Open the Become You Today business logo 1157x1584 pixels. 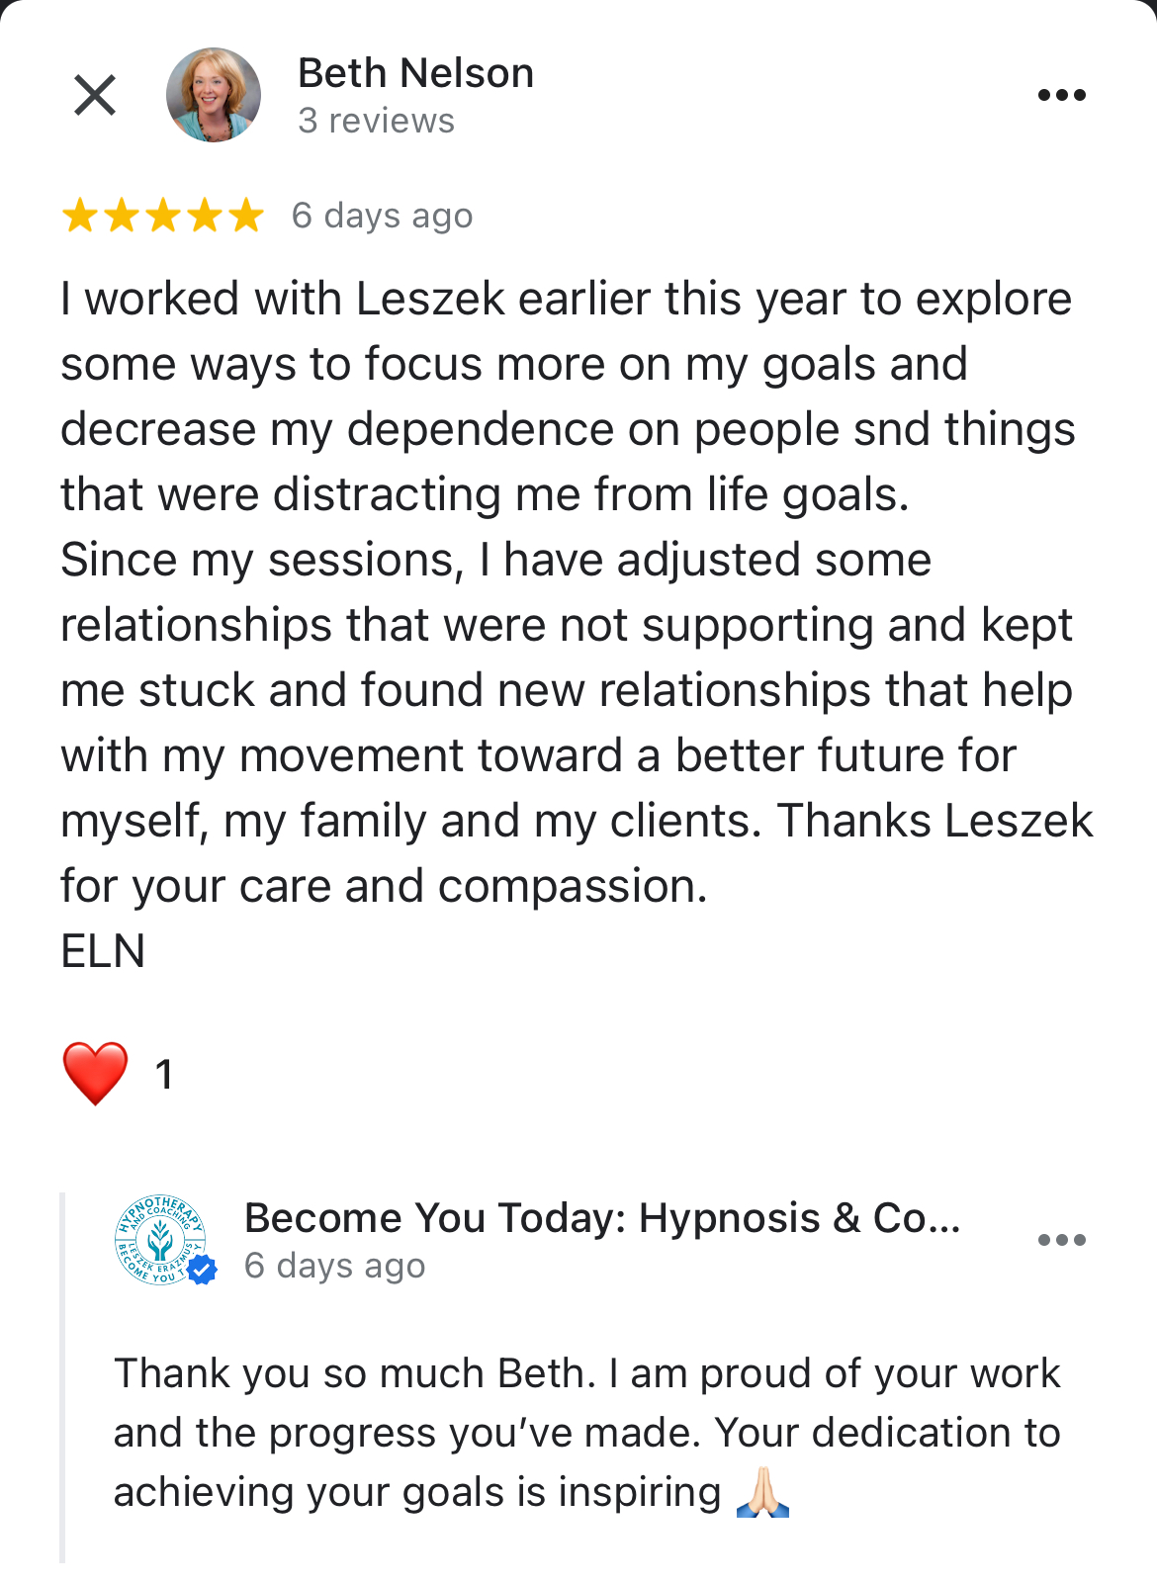[158, 1239]
